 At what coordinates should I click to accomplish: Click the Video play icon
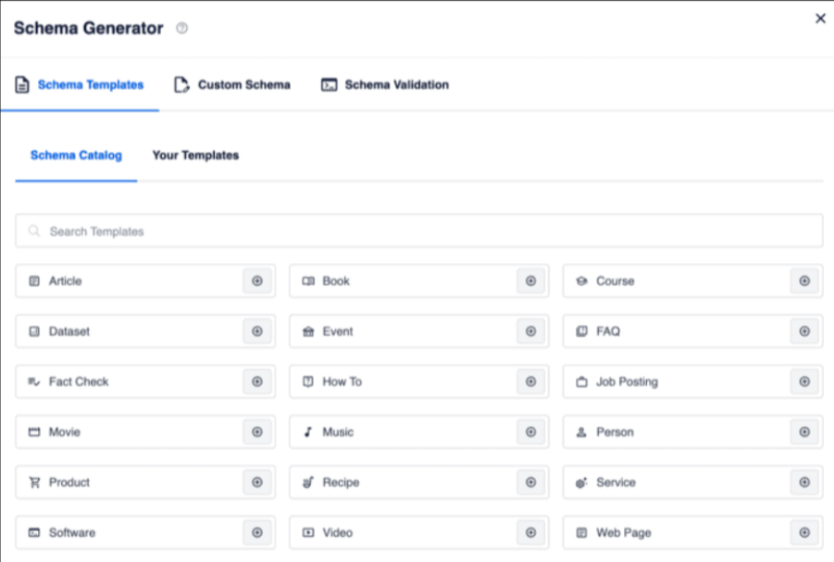pyautogui.click(x=308, y=532)
